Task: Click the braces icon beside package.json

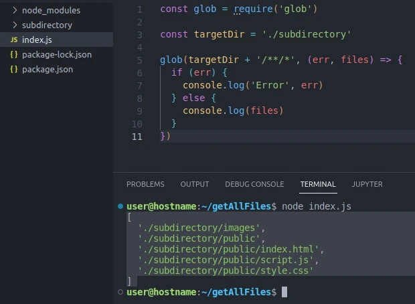Action: click(x=14, y=70)
